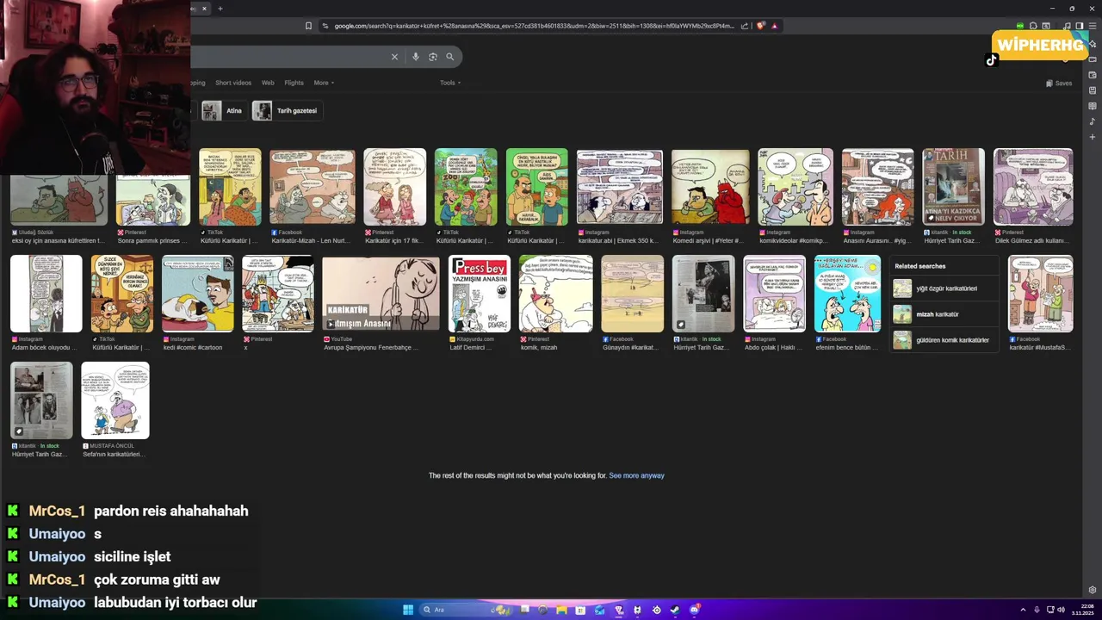This screenshot has width=1102, height=620.
Task: Switch to Short videos tab
Action: pyautogui.click(x=233, y=83)
